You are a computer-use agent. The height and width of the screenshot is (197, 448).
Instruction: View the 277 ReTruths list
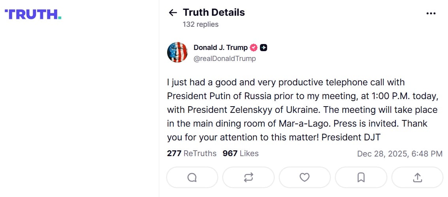coord(192,153)
